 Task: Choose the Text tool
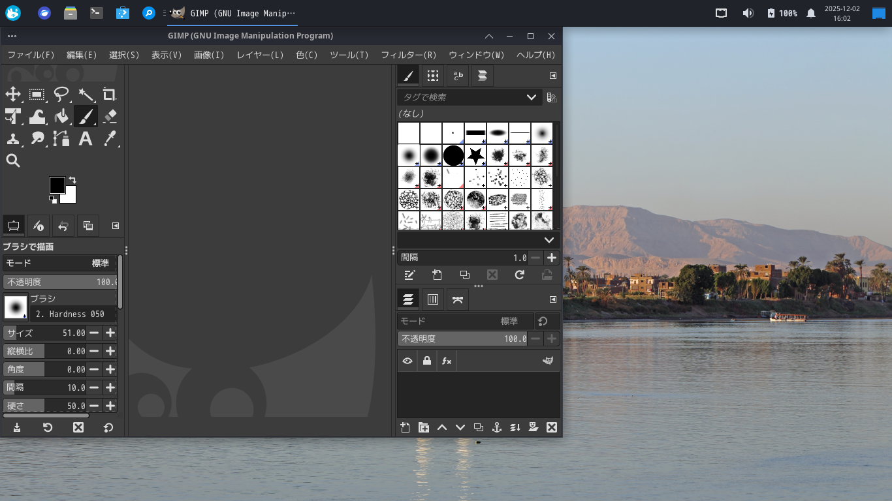click(86, 138)
